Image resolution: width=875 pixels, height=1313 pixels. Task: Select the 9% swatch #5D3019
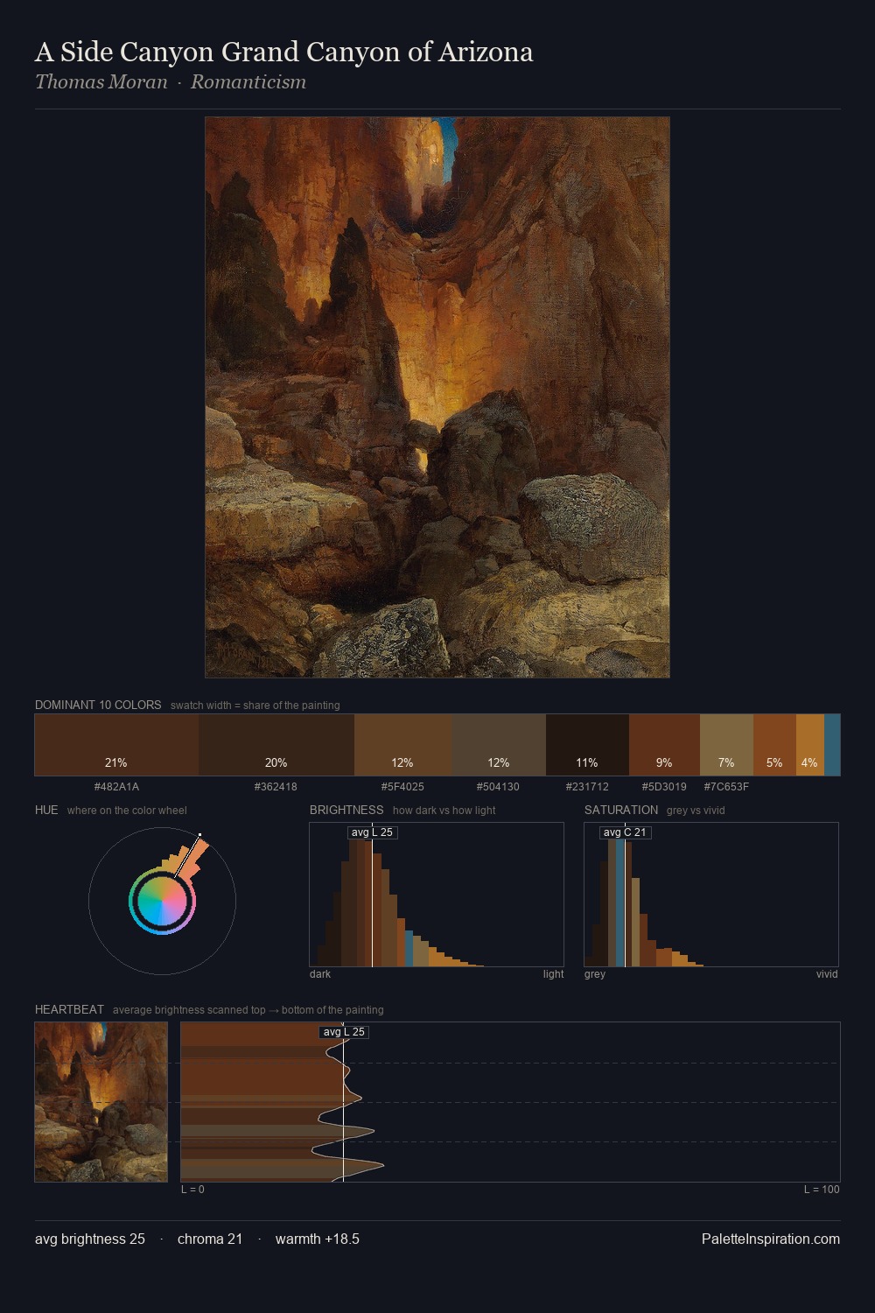[x=664, y=745]
